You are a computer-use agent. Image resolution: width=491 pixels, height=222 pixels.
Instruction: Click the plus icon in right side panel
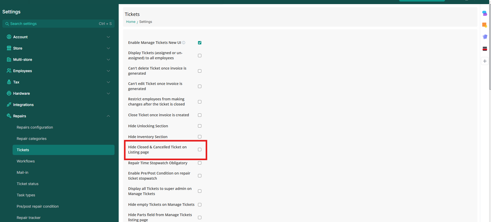485,61
